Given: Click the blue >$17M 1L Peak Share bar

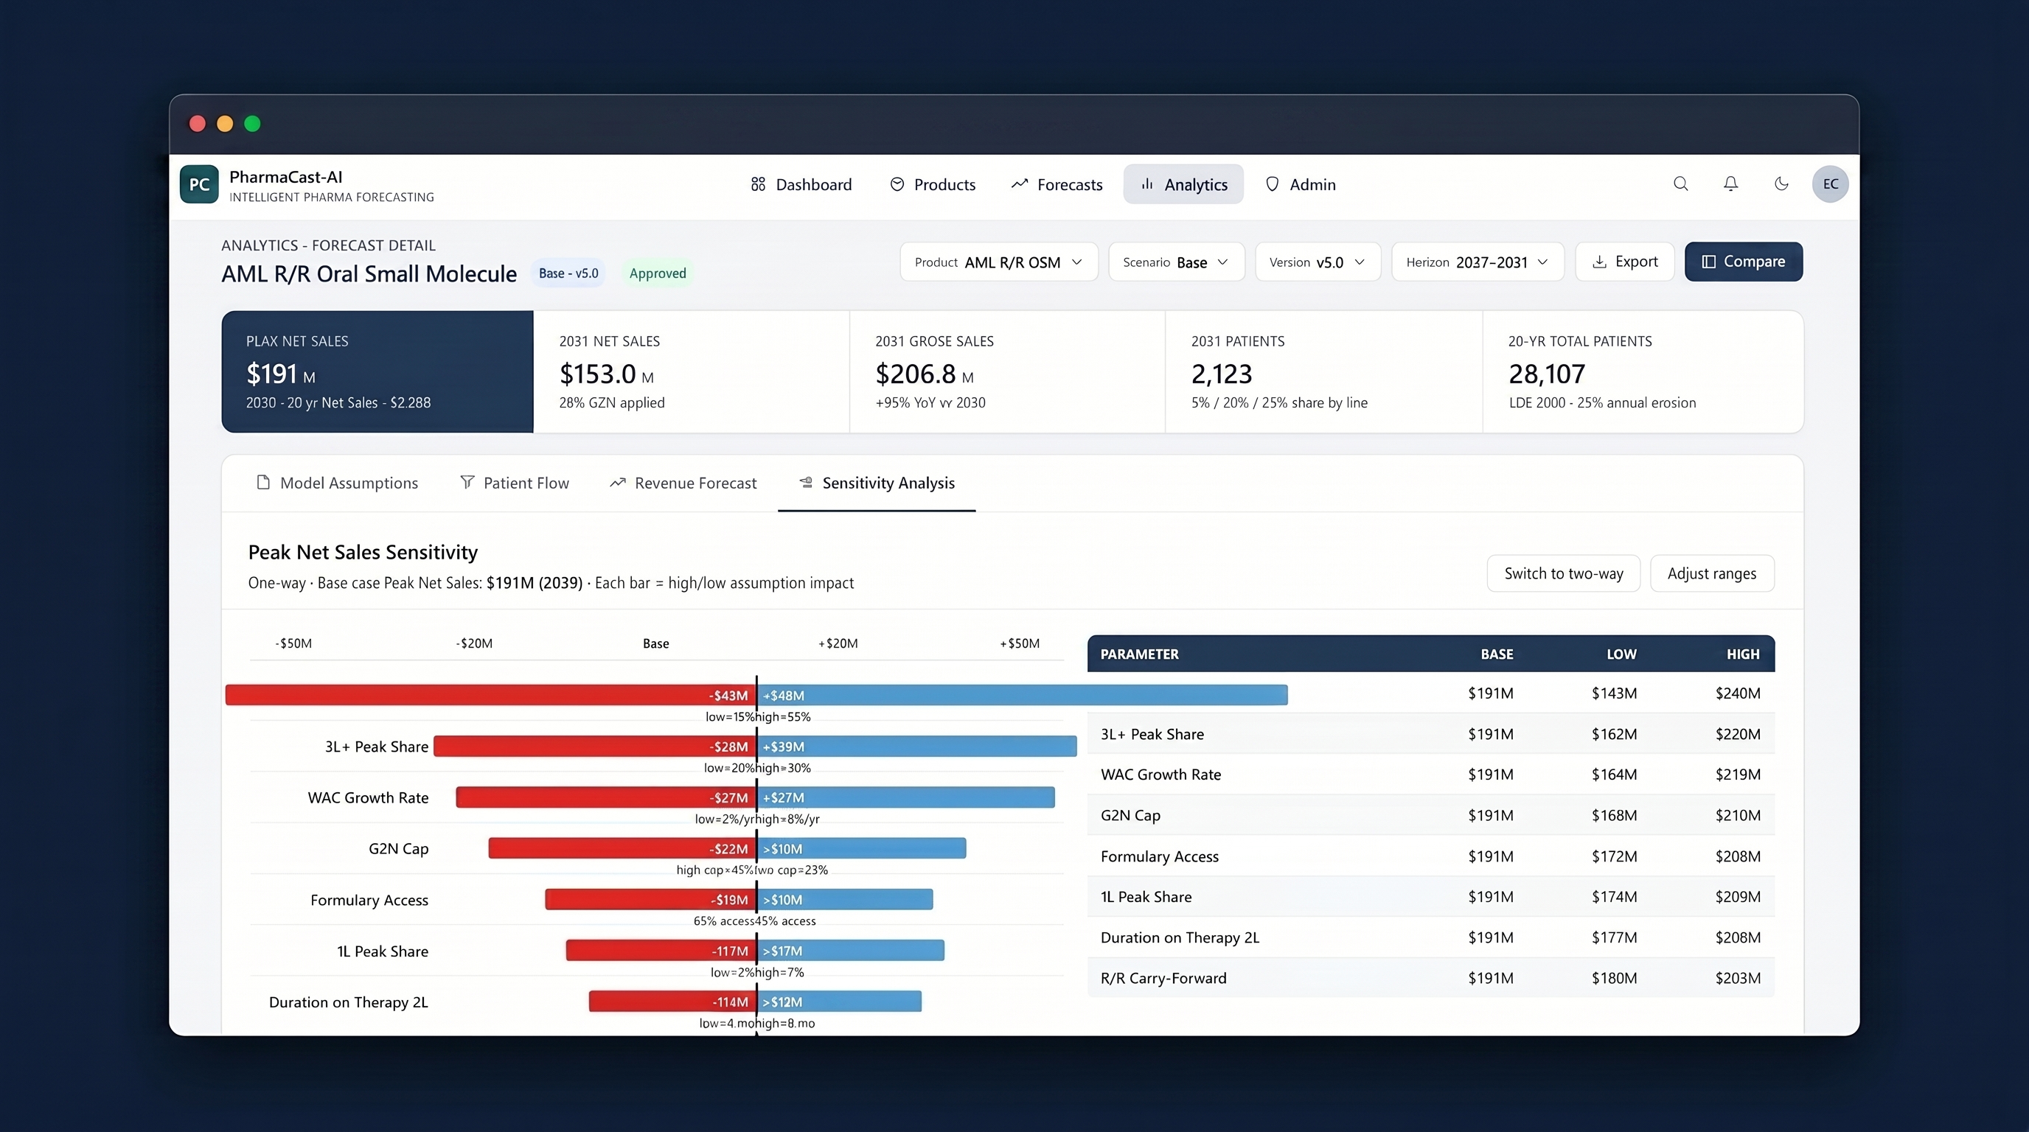Looking at the screenshot, I should [x=851, y=950].
